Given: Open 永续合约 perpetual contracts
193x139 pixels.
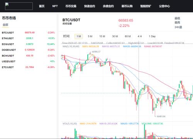Looking at the screenshot, I should pyautogui.click(x=108, y=6).
